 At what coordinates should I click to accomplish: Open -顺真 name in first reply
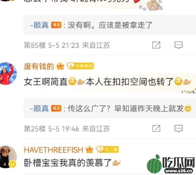tap(39, 25)
